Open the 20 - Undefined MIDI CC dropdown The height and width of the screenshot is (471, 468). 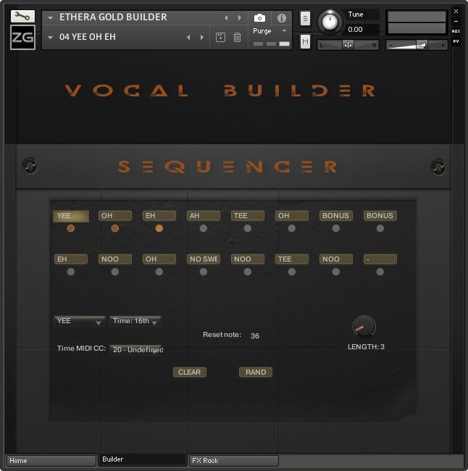coord(136,349)
